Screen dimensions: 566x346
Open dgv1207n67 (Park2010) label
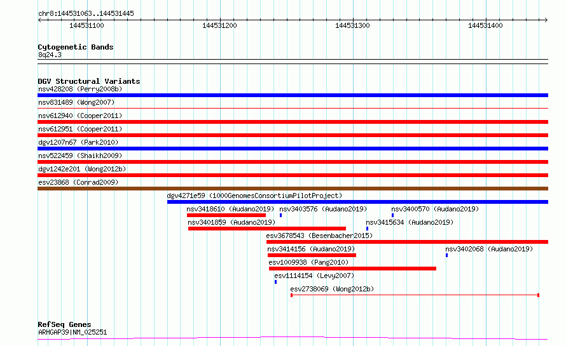[x=78, y=142]
